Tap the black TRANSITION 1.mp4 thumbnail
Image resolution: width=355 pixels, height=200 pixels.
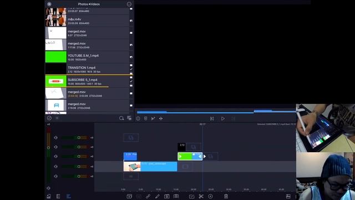point(56,69)
